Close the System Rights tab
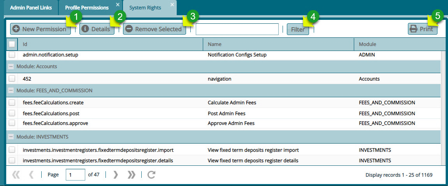Viewport: 448px width, 186px height. (x=172, y=5)
